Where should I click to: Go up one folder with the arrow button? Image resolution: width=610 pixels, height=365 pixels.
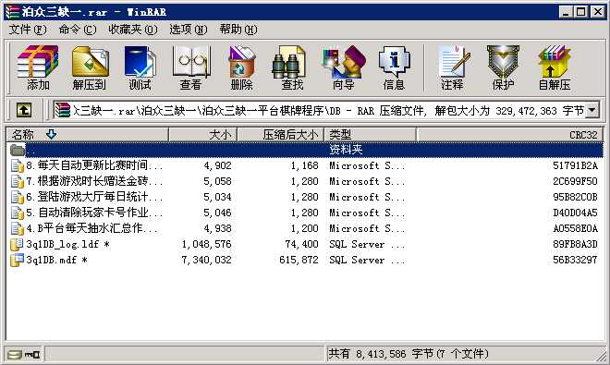pyautogui.click(x=24, y=111)
